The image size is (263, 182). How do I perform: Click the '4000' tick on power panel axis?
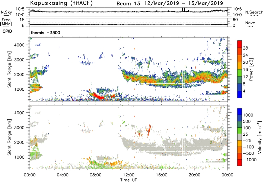[x=19, y=45]
